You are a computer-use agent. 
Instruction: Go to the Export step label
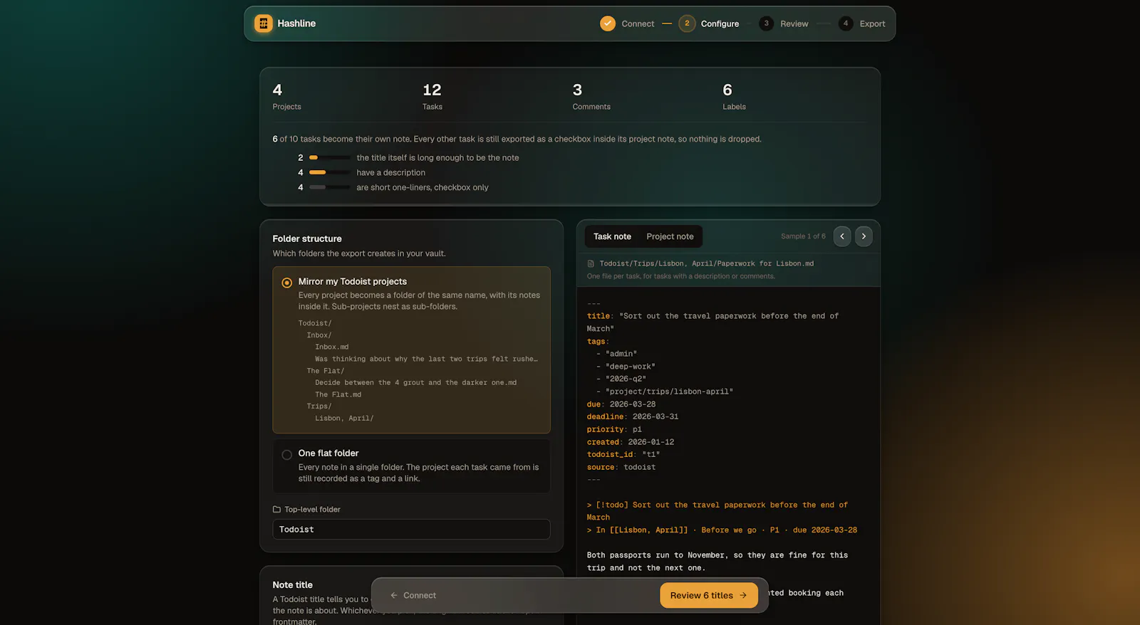872,23
